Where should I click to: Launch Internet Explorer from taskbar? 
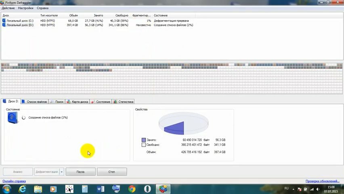click(22, 189)
